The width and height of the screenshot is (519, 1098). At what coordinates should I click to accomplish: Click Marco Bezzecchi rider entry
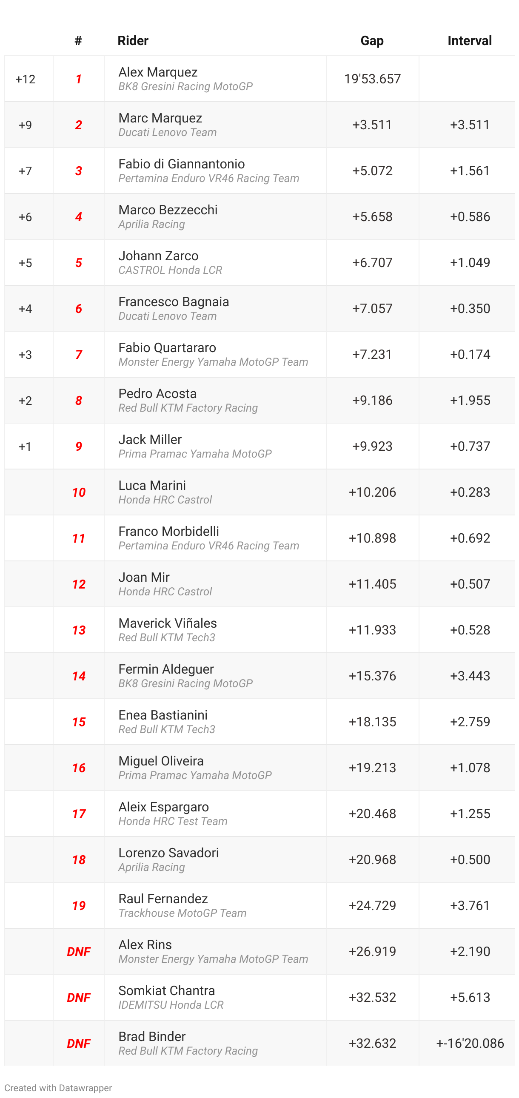tap(168, 210)
